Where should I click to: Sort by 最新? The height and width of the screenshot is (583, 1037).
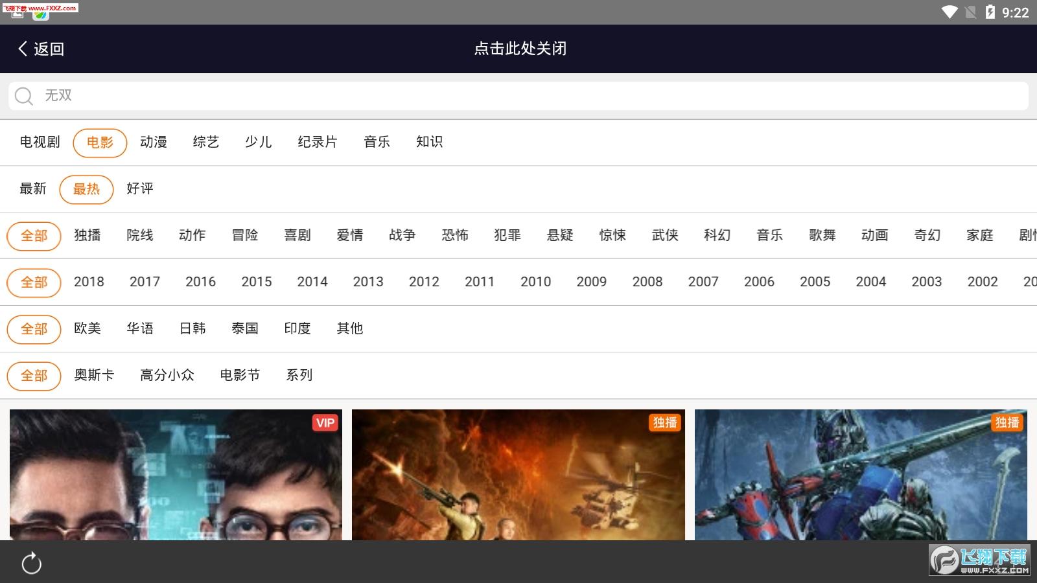pyautogui.click(x=33, y=189)
